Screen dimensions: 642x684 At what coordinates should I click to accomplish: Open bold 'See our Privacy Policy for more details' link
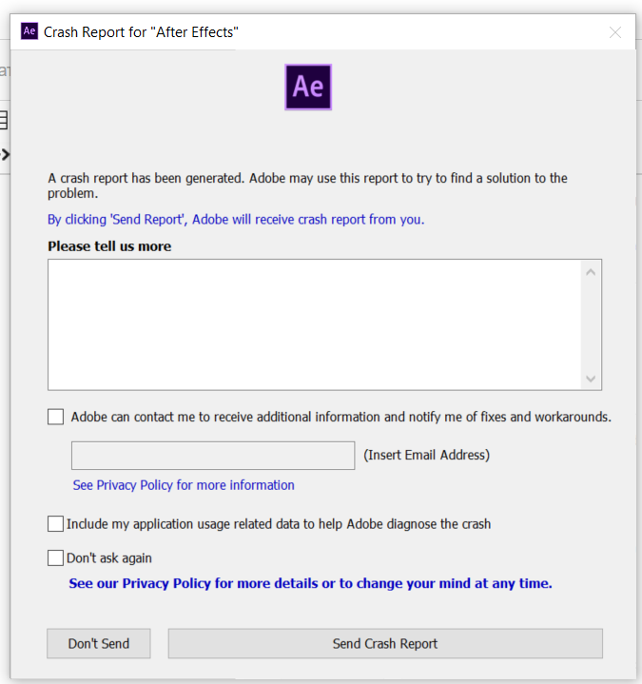(x=310, y=583)
